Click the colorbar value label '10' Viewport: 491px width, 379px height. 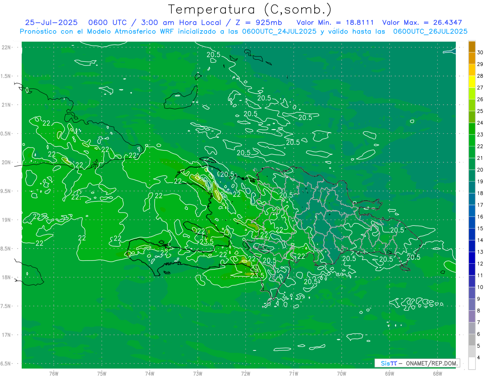coord(480,287)
